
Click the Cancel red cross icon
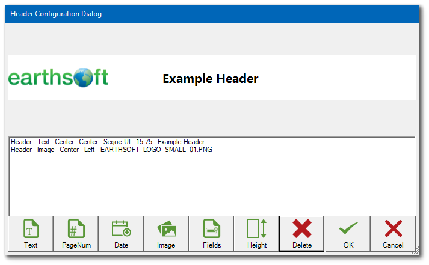[x=393, y=229]
